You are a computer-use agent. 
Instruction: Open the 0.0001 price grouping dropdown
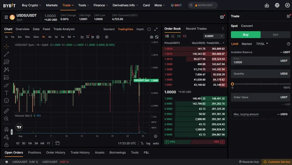[x=214, y=36]
